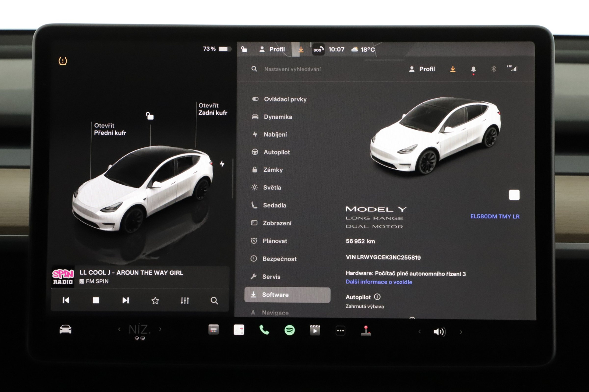This screenshot has width=589, height=392.
Task: Open audio equalizer settings icon
Action: tap(185, 301)
